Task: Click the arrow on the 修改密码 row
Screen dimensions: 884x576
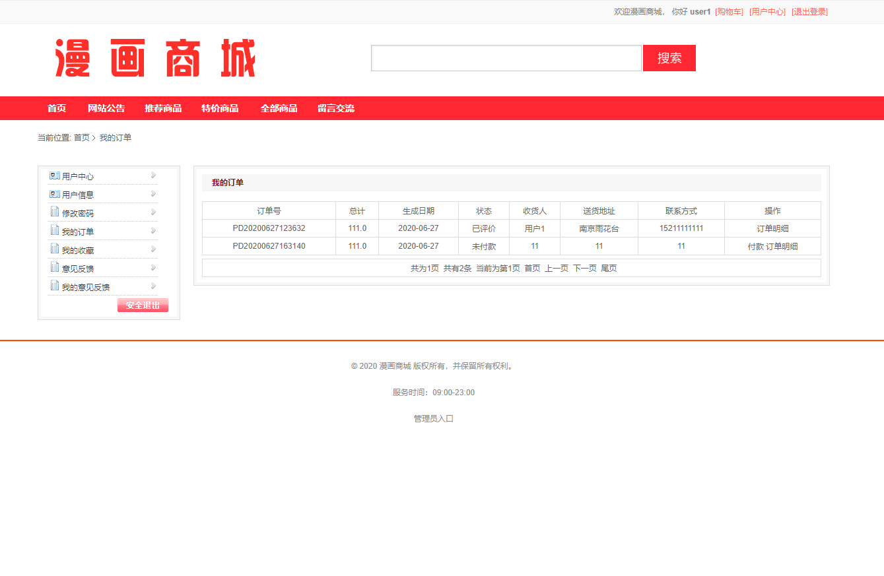Action: (153, 212)
